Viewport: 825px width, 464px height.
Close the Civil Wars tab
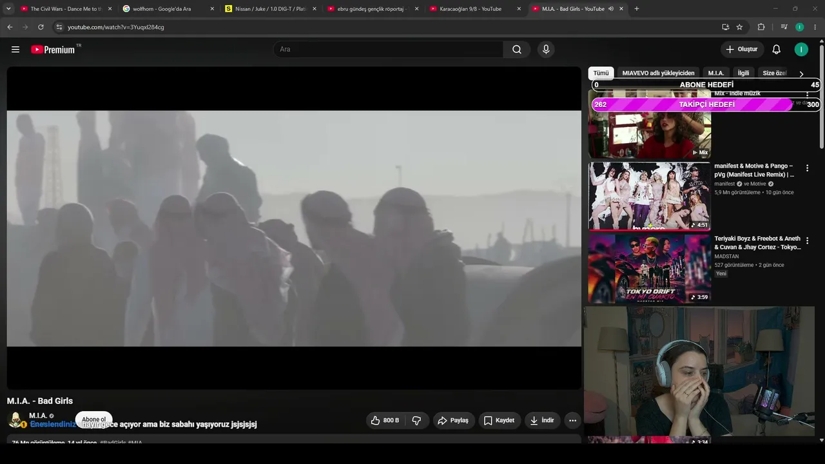pyautogui.click(x=110, y=9)
